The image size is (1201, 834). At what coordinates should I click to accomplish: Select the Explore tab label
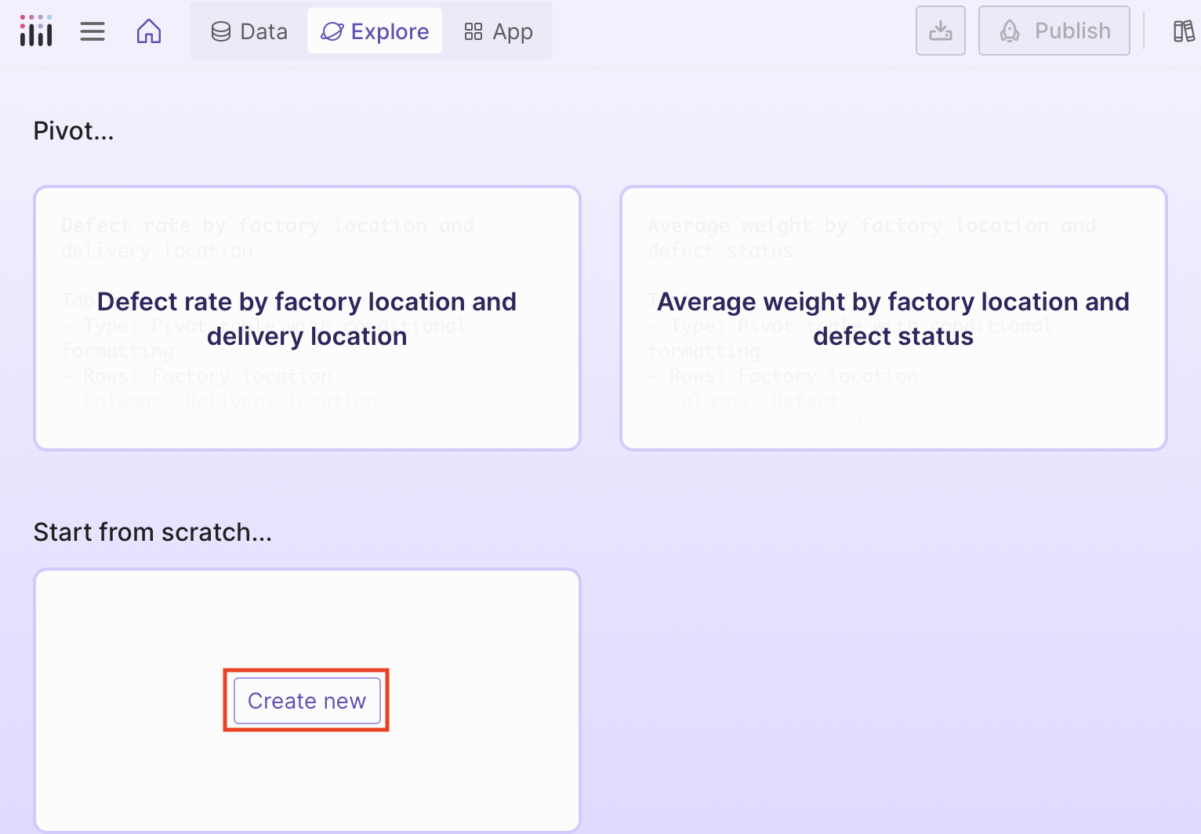click(x=390, y=31)
